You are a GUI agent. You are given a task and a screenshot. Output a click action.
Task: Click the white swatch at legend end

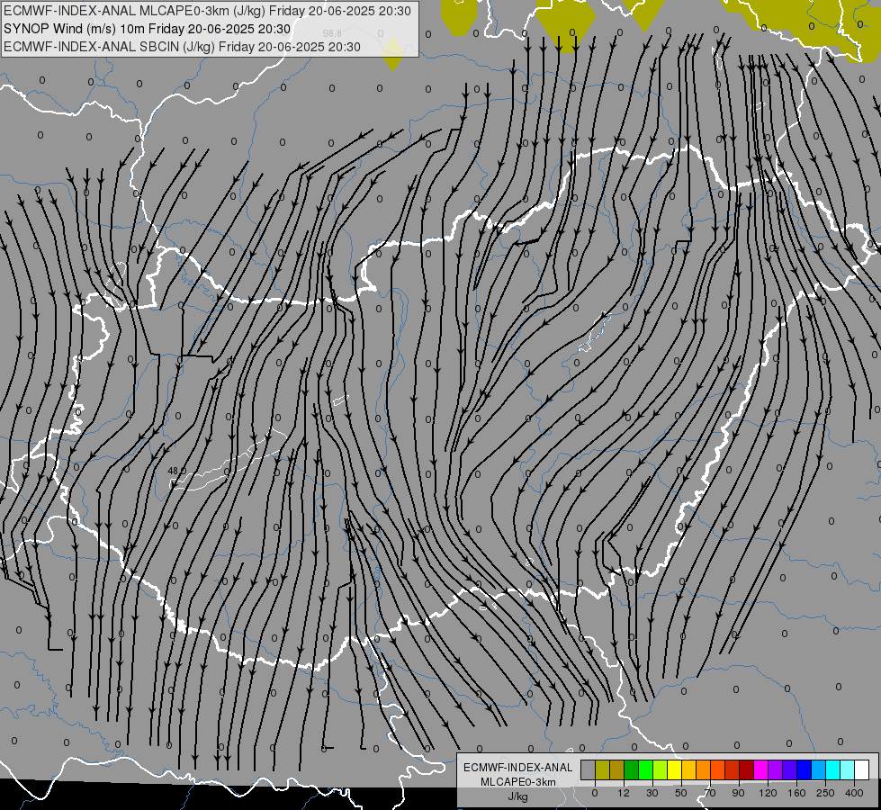point(862,769)
